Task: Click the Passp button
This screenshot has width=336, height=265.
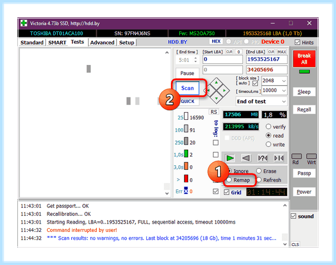Action: click(x=304, y=173)
